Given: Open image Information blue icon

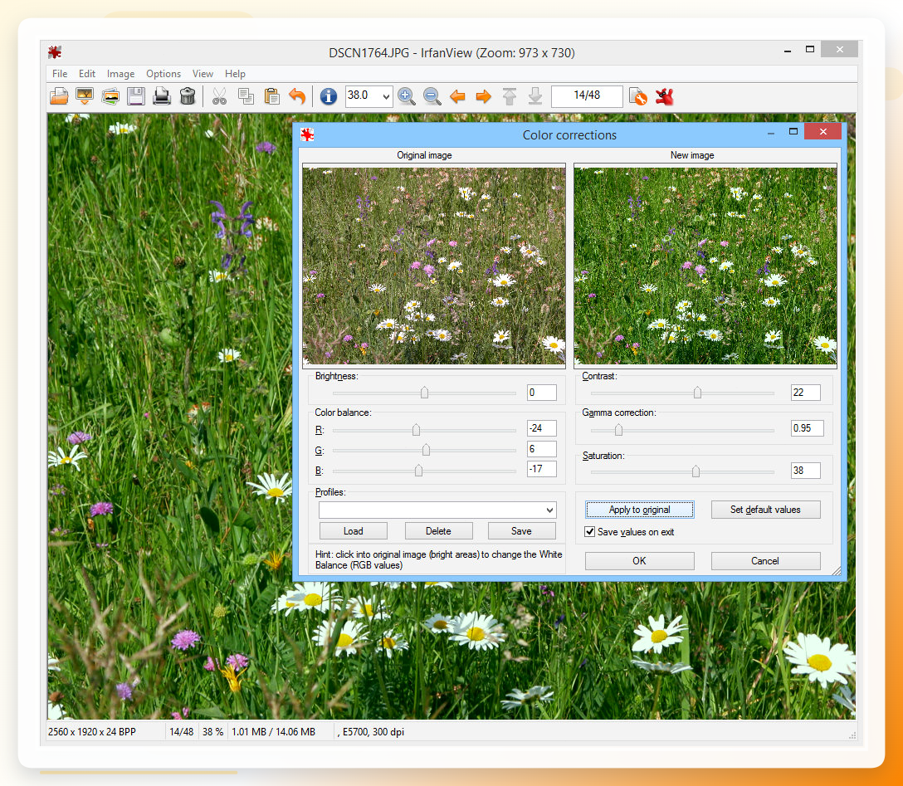Looking at the screenshot, I should pos(329,96).
